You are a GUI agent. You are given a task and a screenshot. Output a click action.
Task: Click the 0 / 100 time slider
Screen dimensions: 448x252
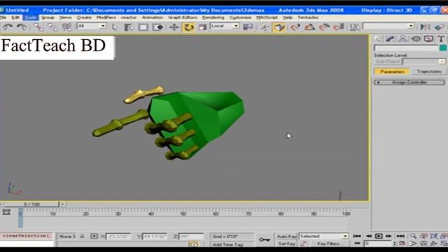(x=31, y=204)
